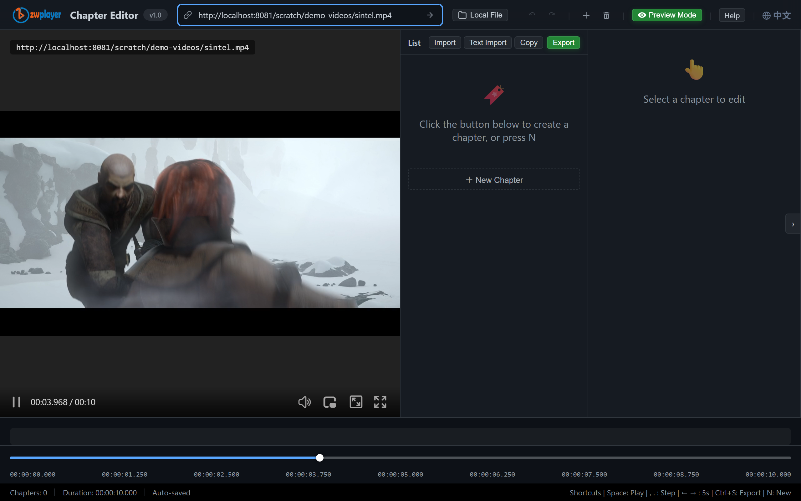This screenshot has height=501, width=801.
Task: Select the List tab
Action: click(414, 43)
